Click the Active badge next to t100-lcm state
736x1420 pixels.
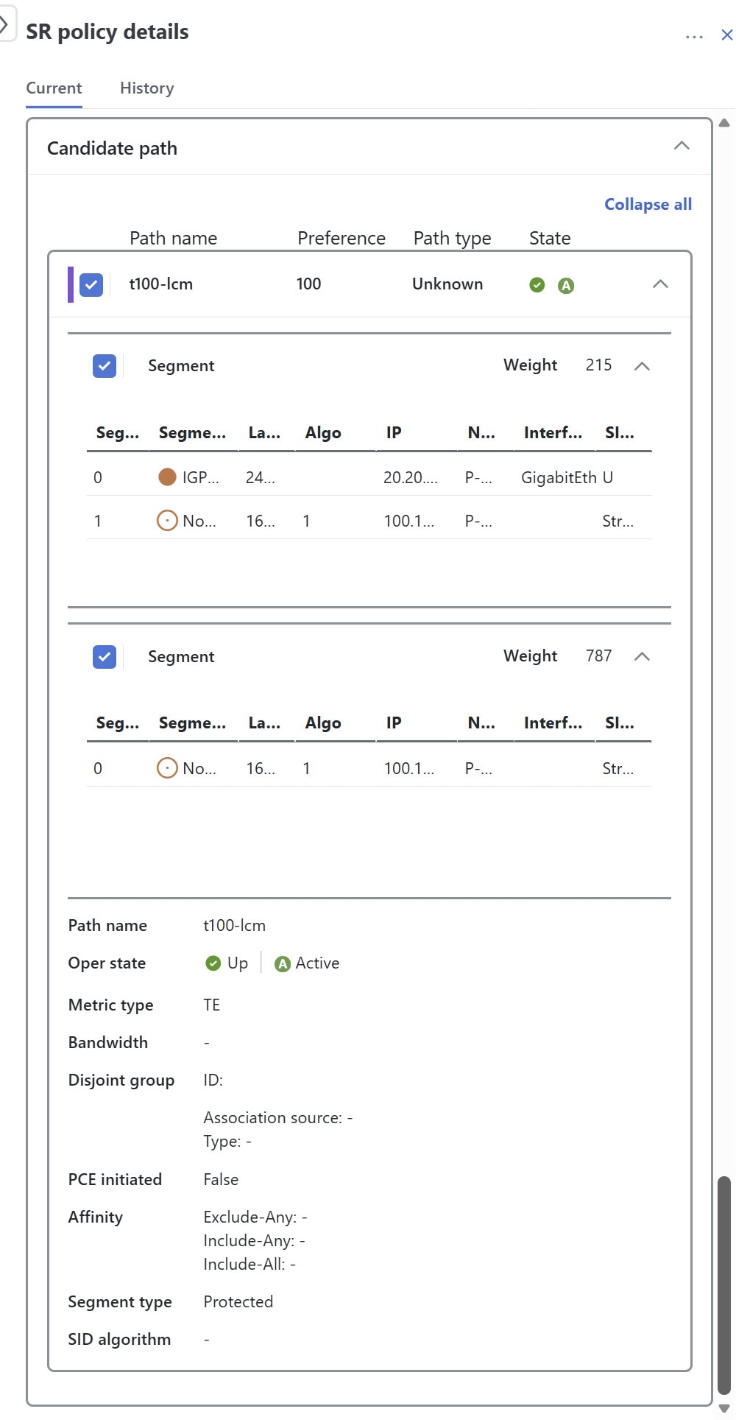point(566,284)
